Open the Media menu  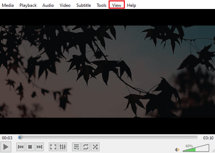pyautogui.click(x=8, y=5)
